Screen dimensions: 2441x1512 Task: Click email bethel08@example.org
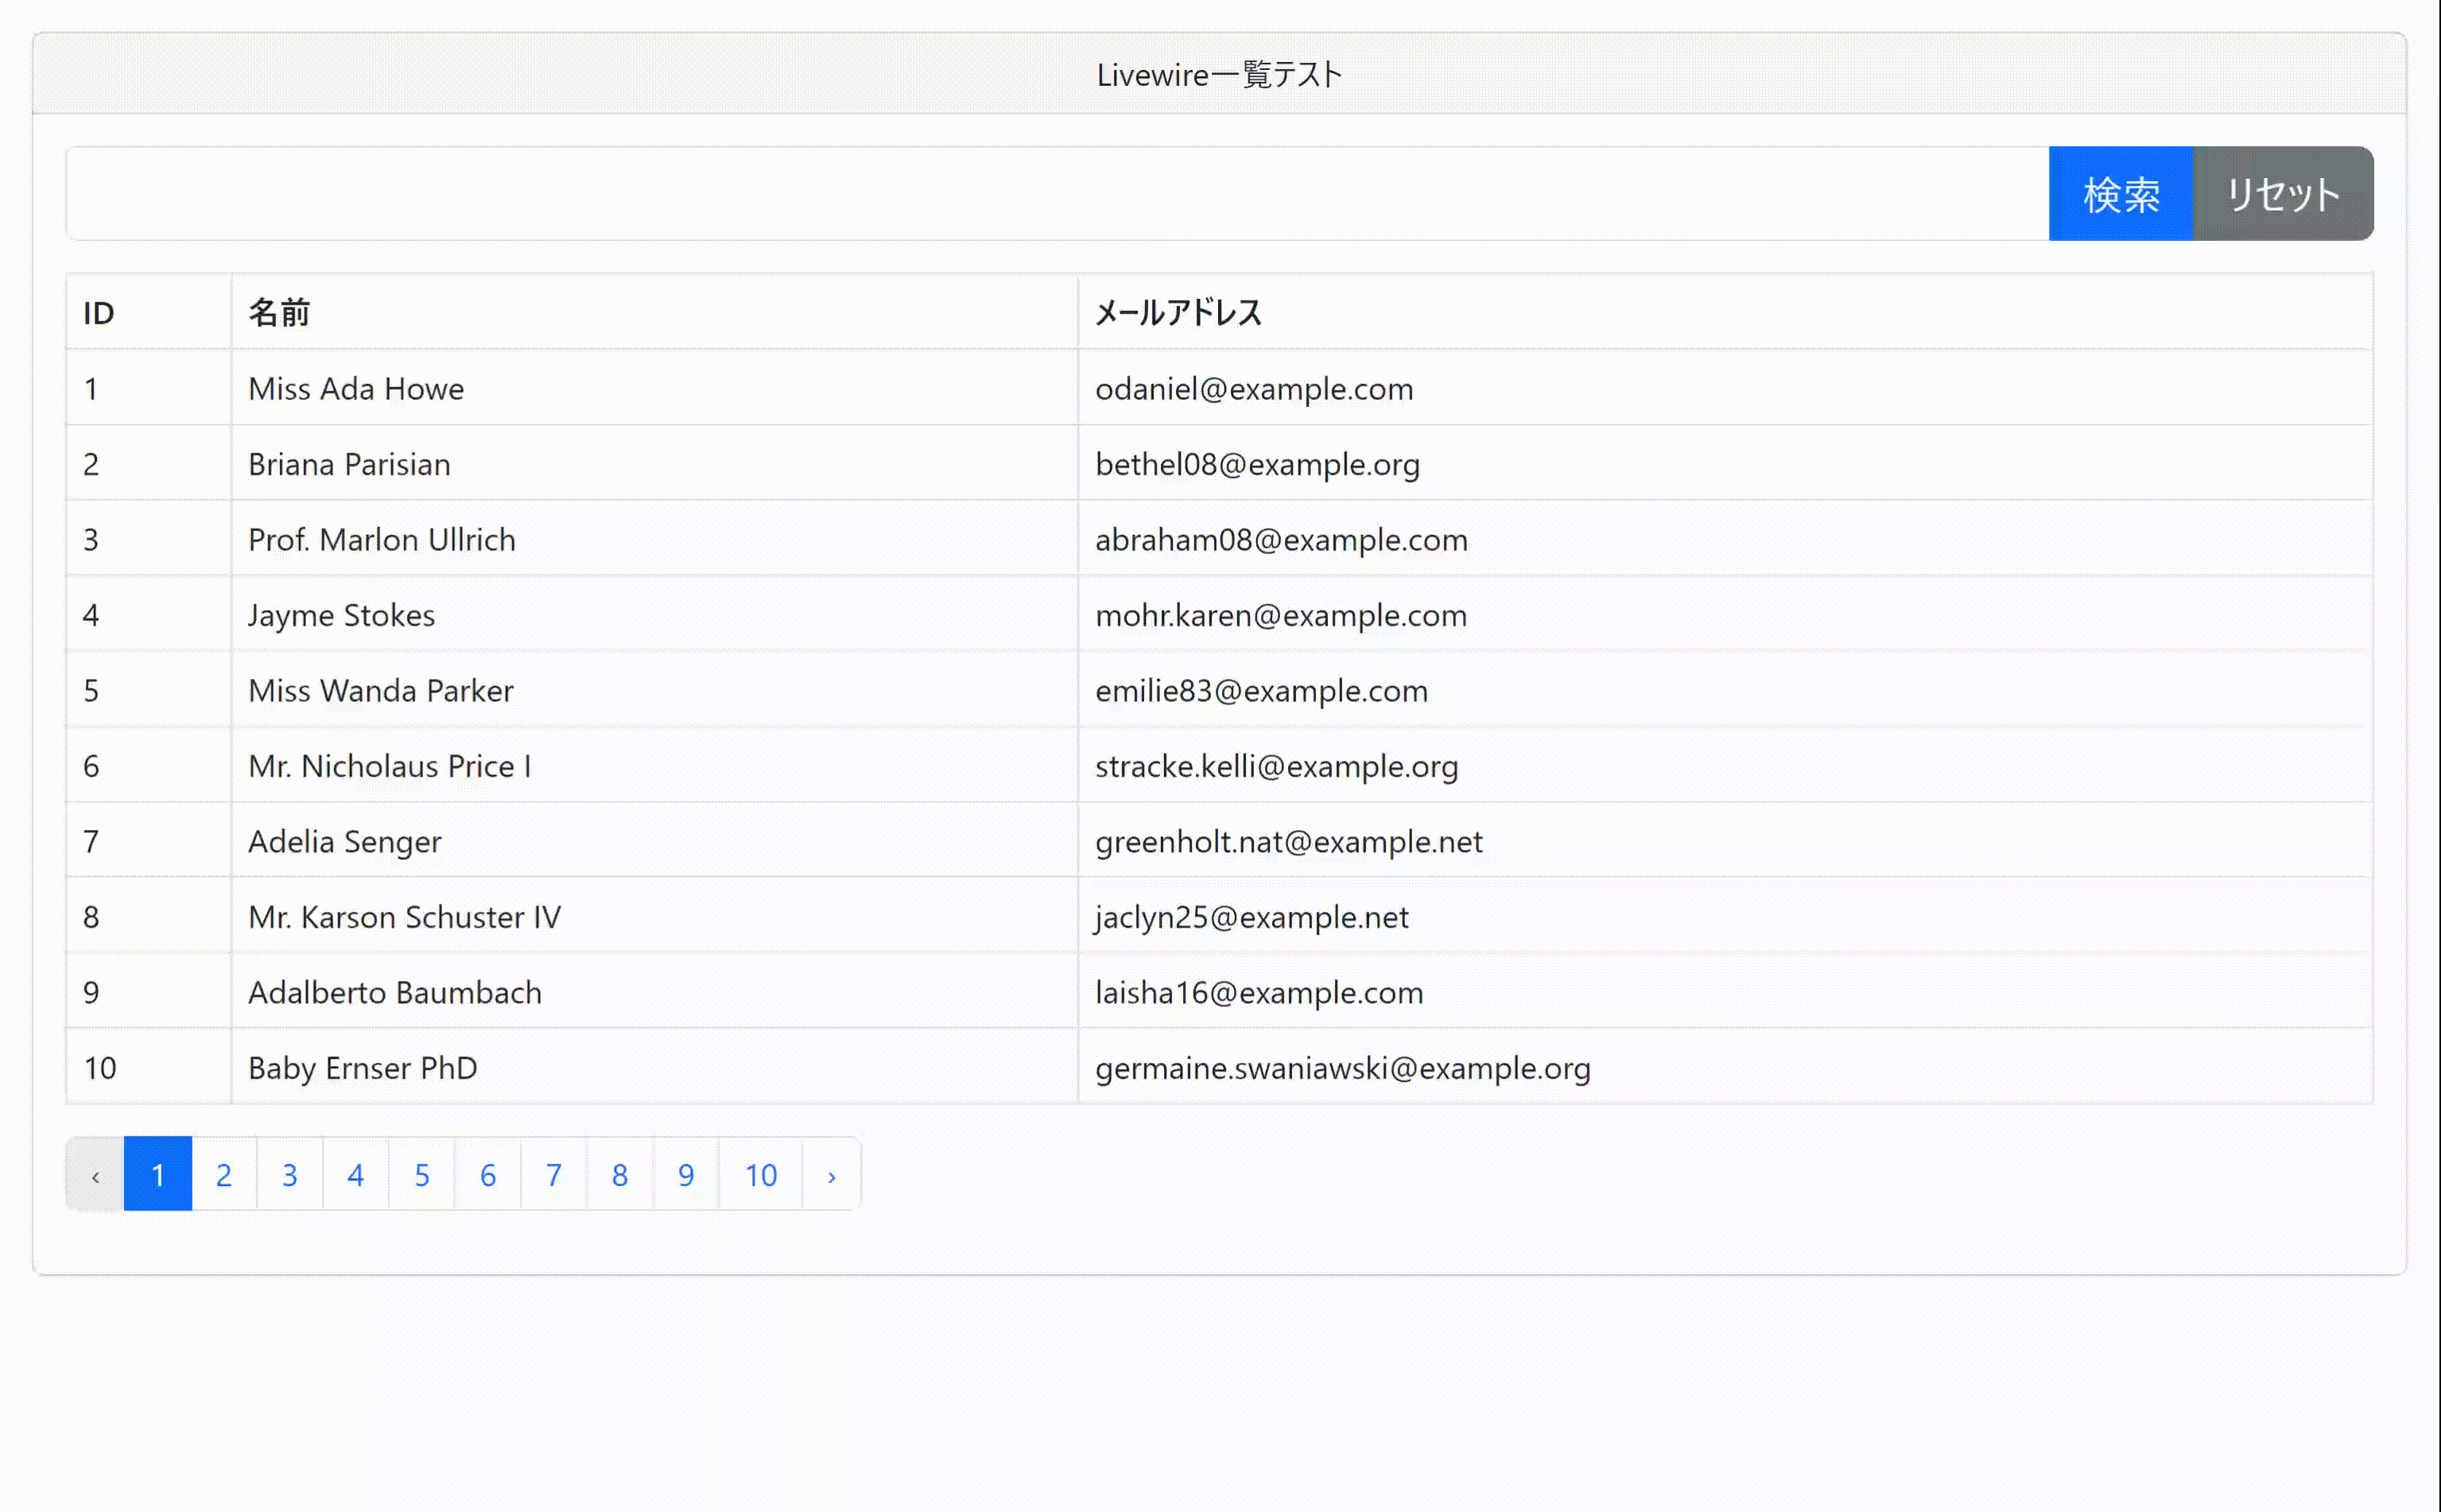[1257, 464]
